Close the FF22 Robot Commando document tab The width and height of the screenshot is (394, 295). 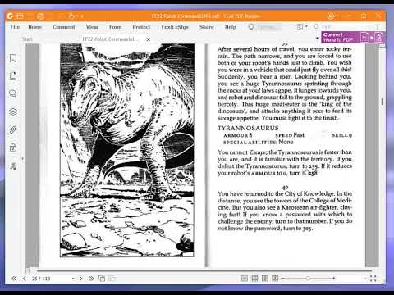(149, 39)
